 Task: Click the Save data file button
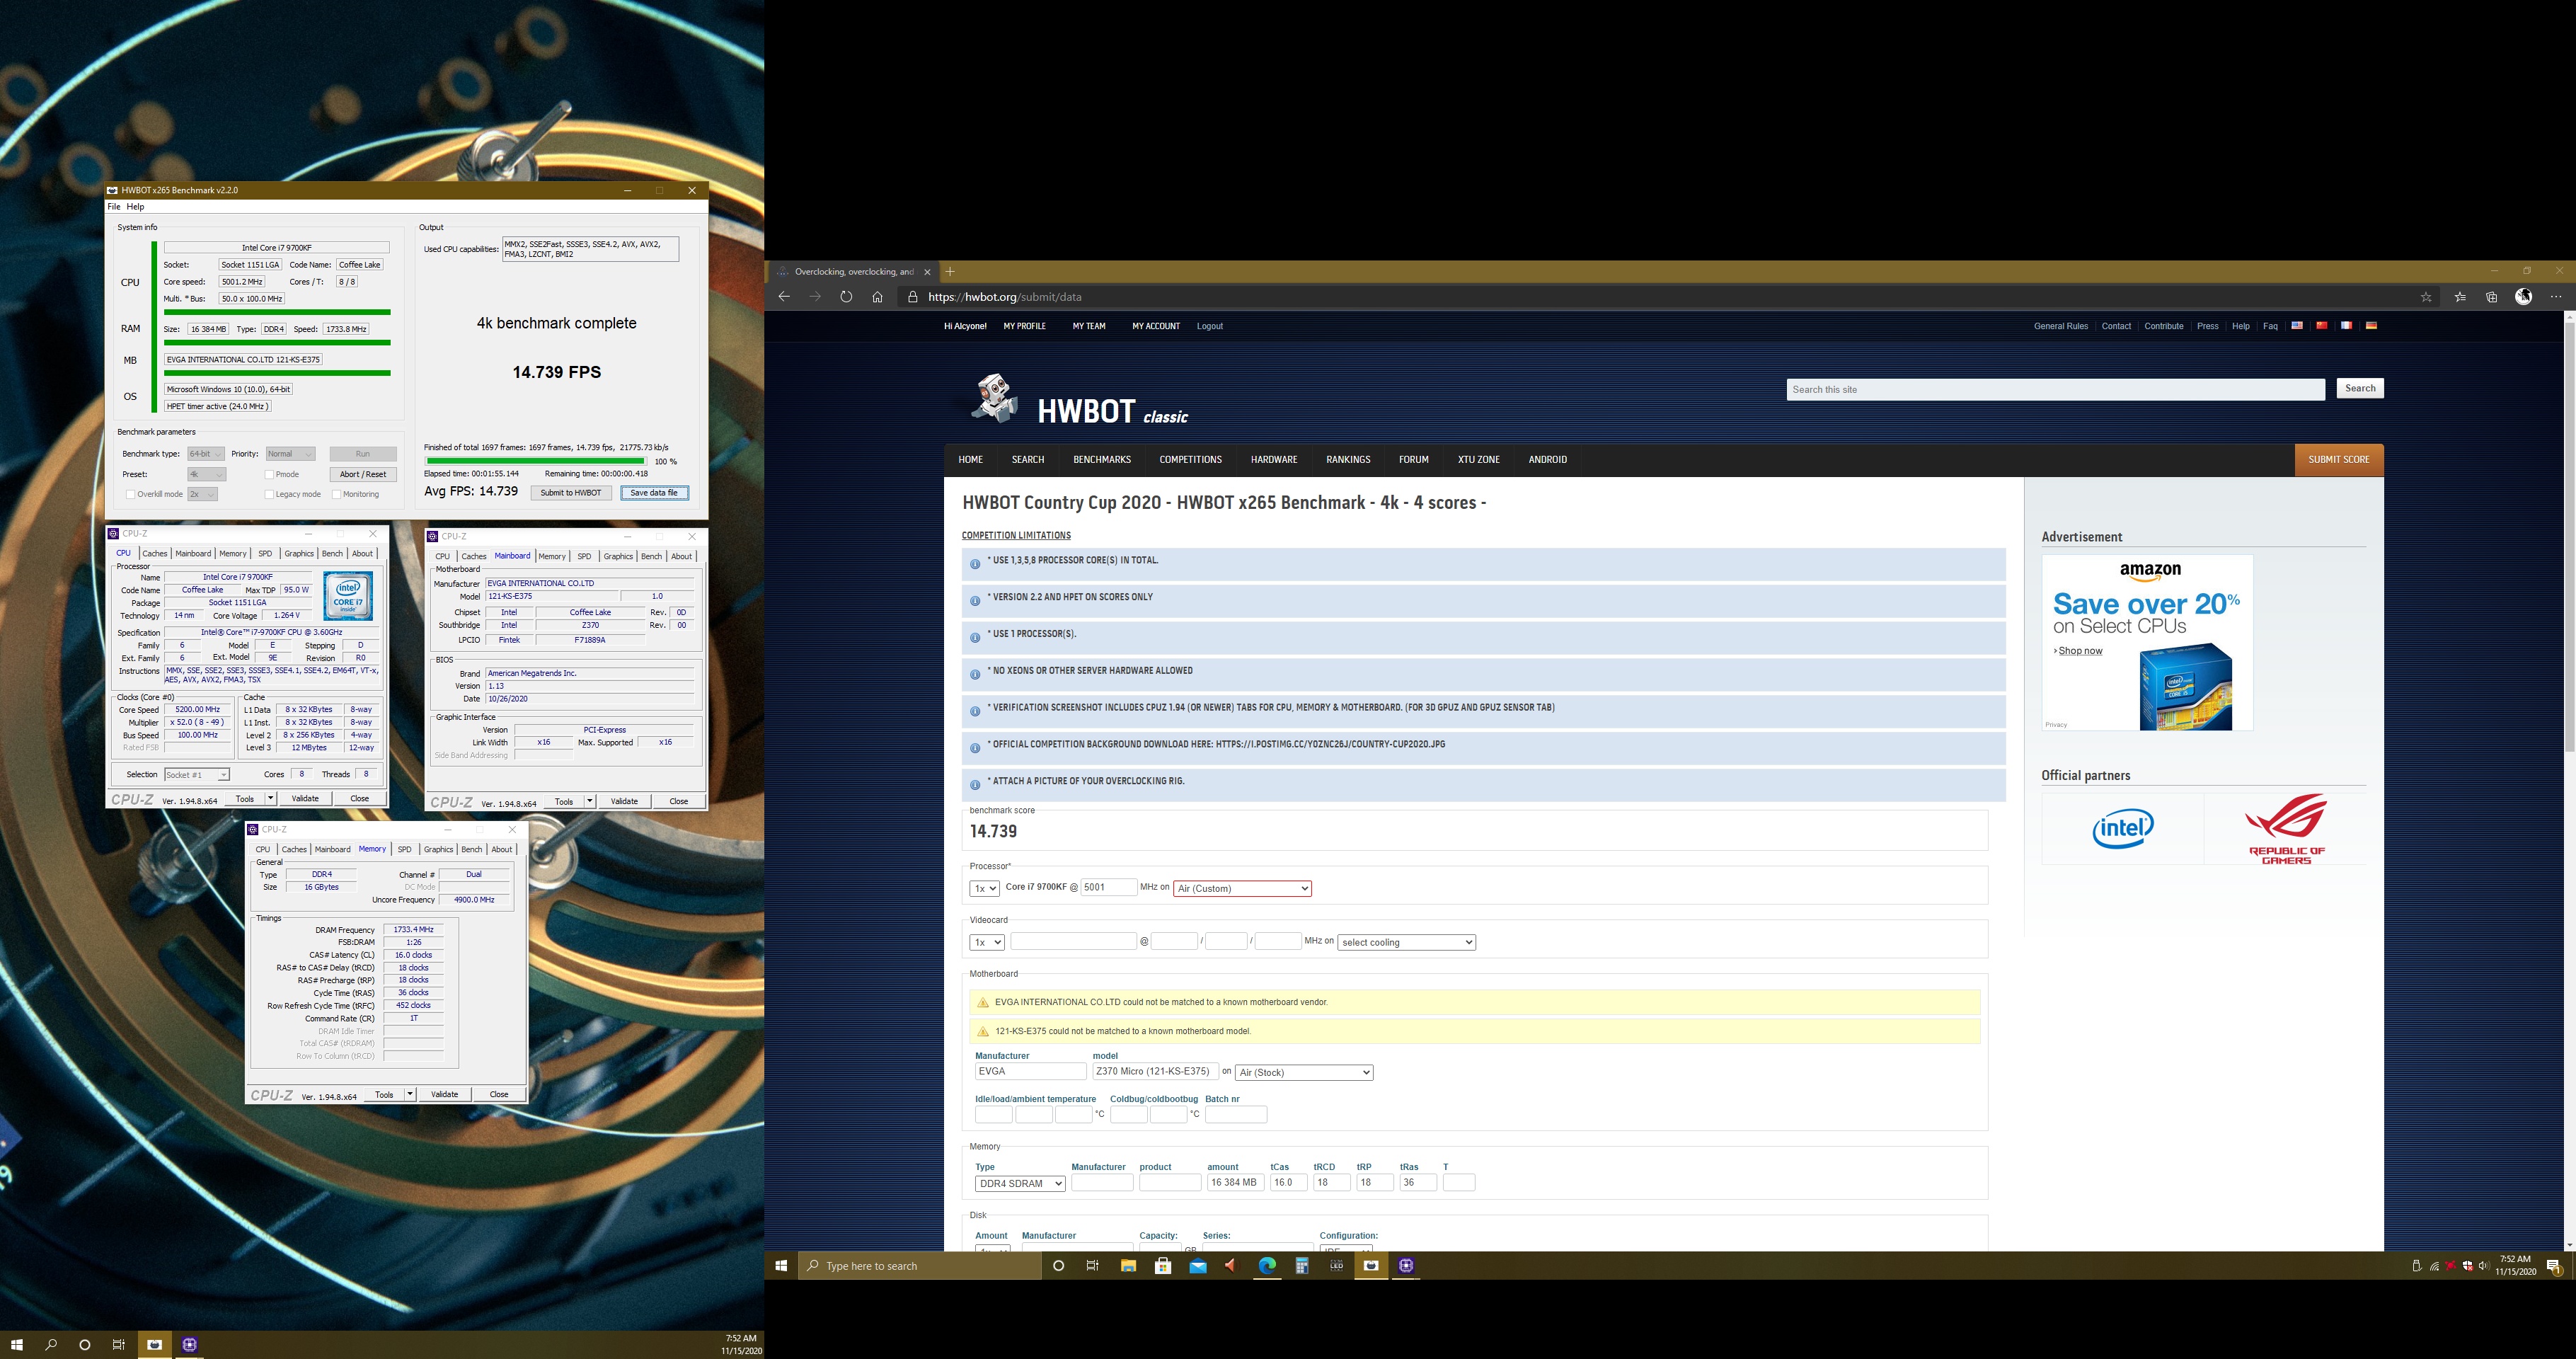(654, 493)
